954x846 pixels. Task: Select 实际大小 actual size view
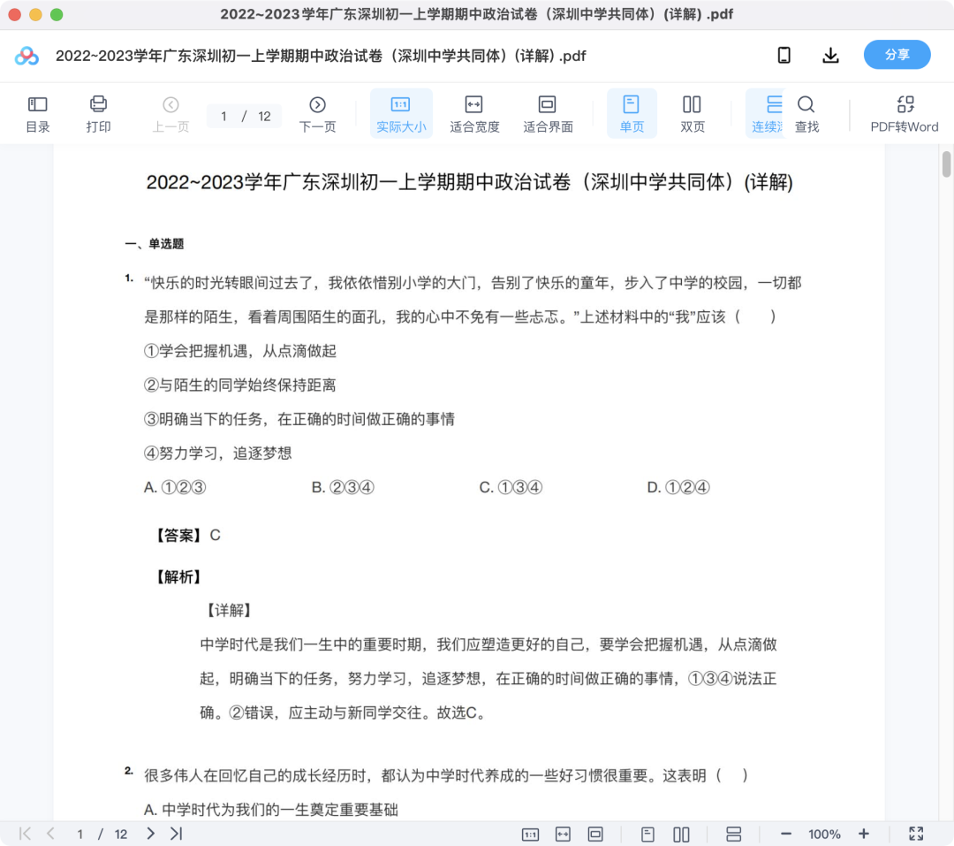pos(401,114)
